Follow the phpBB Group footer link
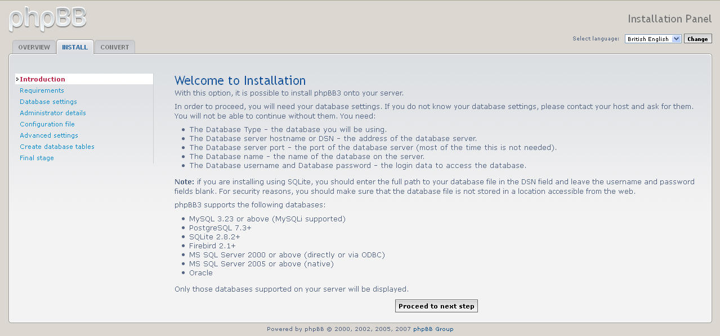 [x=433, y=329]
